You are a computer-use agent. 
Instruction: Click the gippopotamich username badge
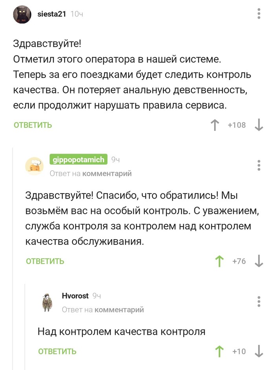pyautogui.click(x=77, y=159)
